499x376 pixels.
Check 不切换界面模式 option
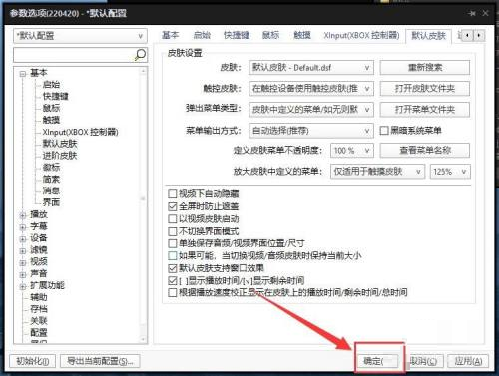[x=173, y=231]
